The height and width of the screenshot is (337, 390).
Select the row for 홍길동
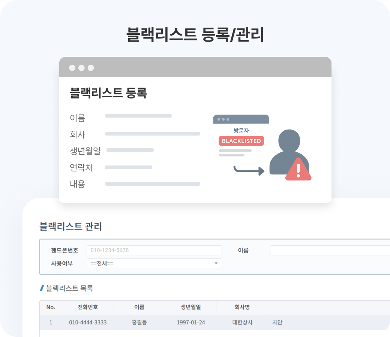tap(139, 322)
